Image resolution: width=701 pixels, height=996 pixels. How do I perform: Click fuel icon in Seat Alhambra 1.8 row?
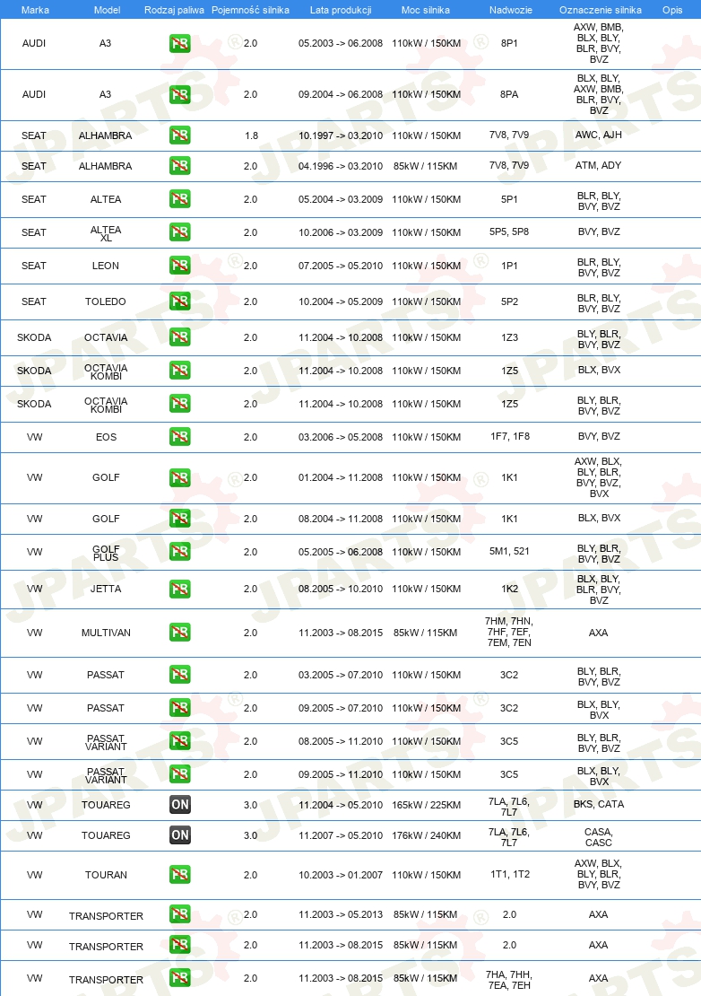point(180,135)
